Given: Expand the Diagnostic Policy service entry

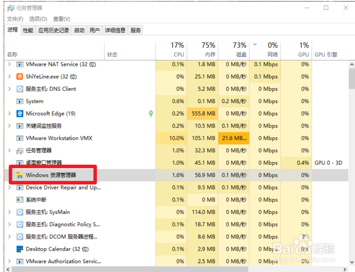Looking at the screenshot, I should pyautogui.click(x=9, y=224).
